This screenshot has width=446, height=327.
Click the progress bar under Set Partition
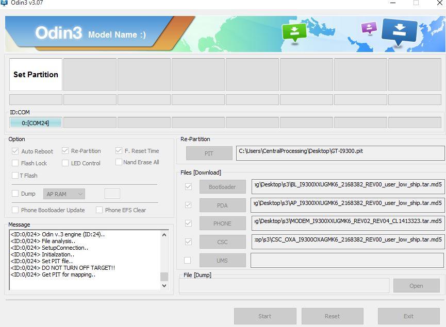(x=36, y=100)
